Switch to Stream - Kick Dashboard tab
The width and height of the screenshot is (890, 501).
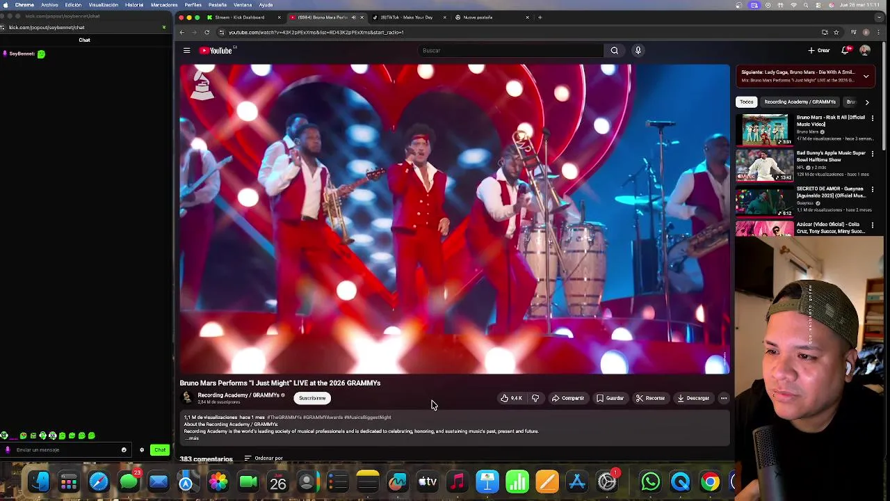[245, 17]
